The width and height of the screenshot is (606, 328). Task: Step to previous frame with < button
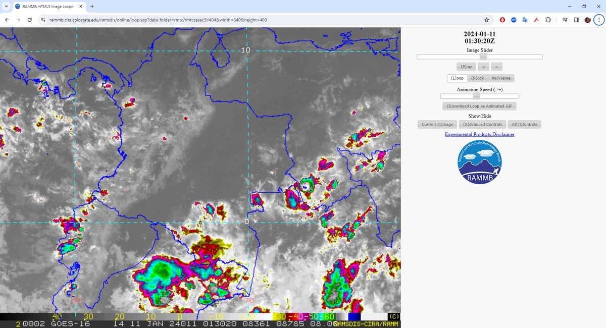click(483, 67)
